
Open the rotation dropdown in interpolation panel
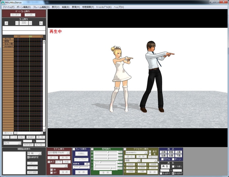(34, 153)
